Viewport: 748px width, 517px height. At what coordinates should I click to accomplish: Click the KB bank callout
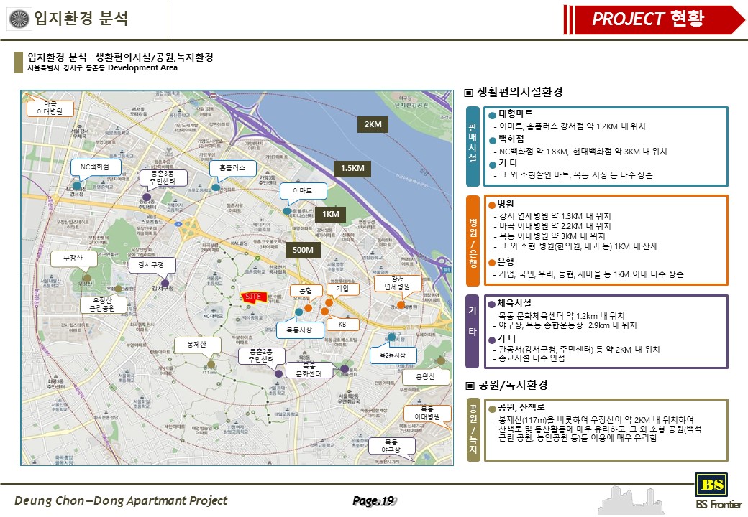(343, 325)
